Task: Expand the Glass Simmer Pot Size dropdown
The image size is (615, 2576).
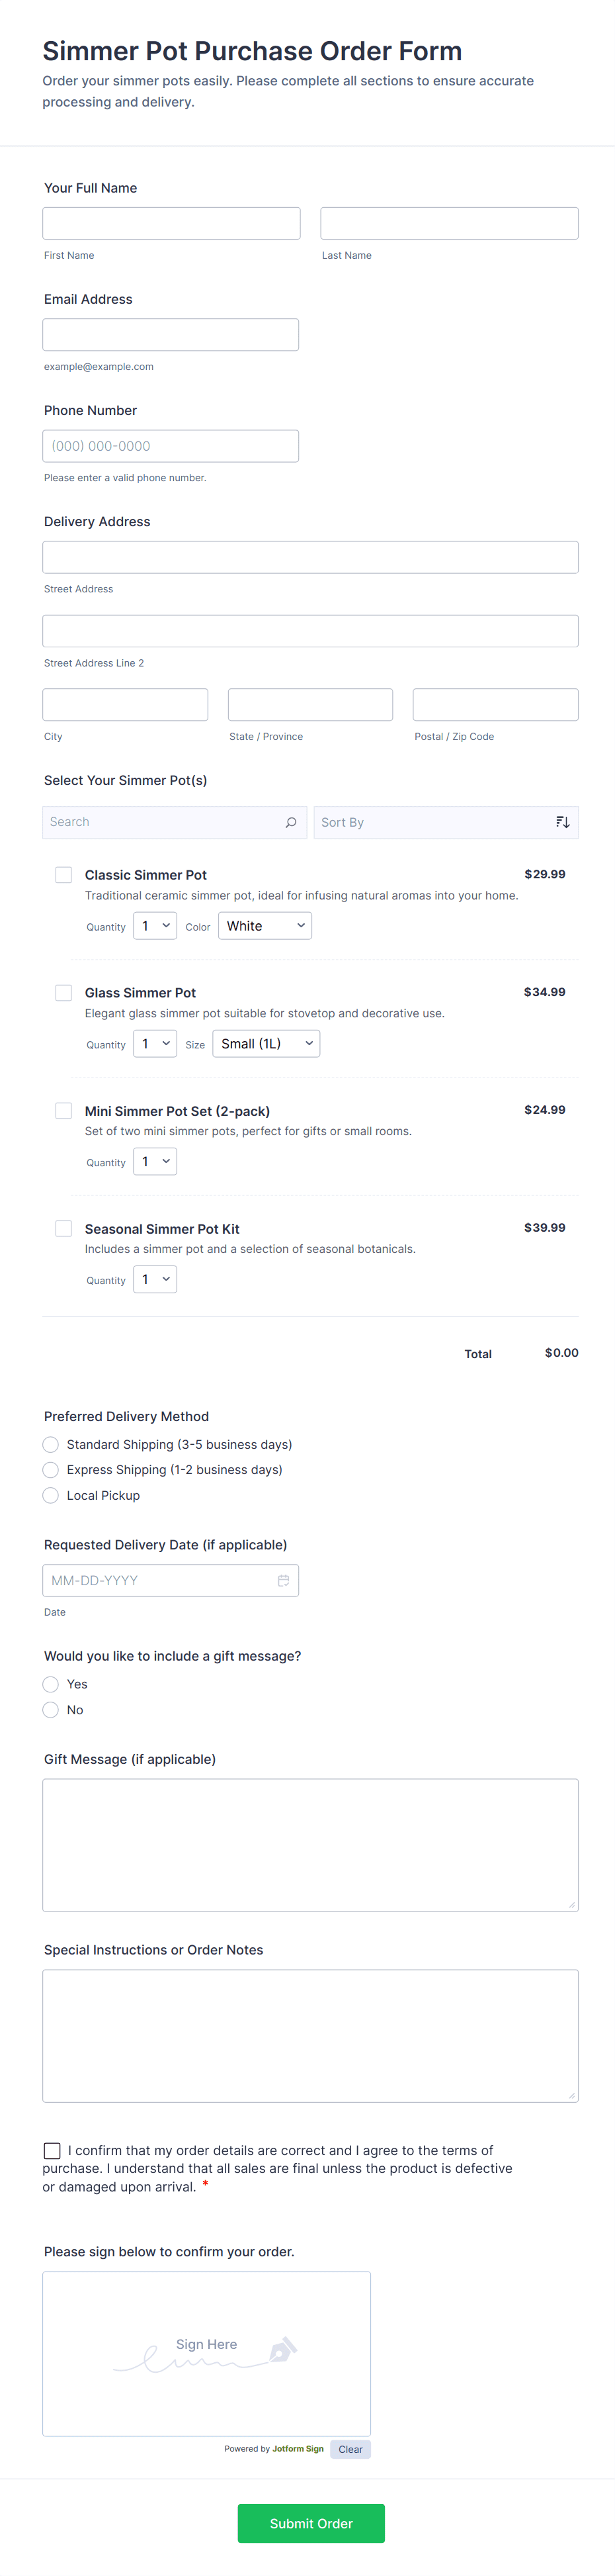Action: pyautogui.click(x=266, y=1044)
